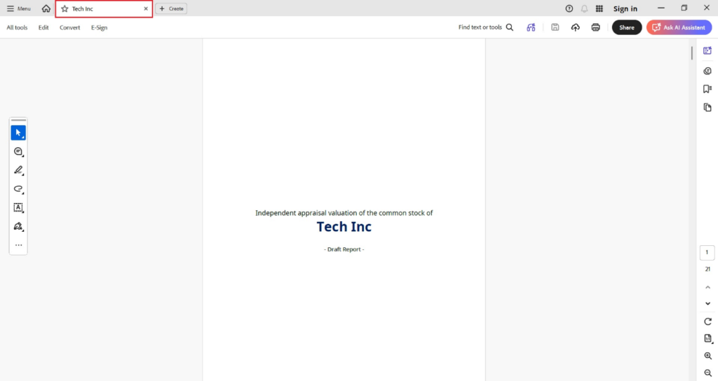This screenshot has width=718, height=381.
Task: Click the current page number box
Action: pyautogui.click(x=707, y=252)
